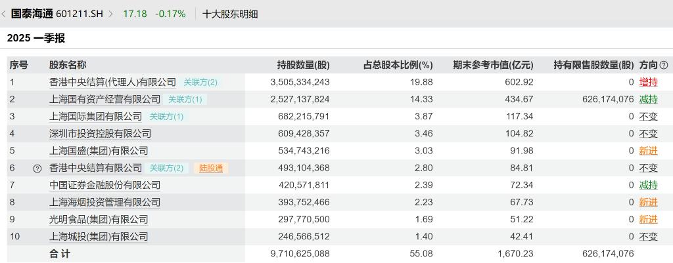The height and width of the screenshot is (263, 673).
Task: Click 关联方(1) tag for 上海国有资产经营
Action: [x=185, y=100]
